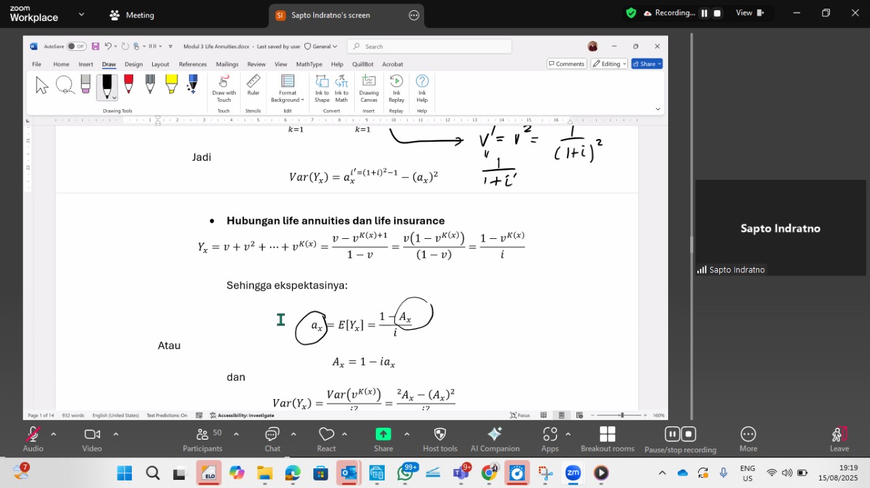Choose the yellow highlighter pen
This screenshot has width=870, height=488.
coord(171,84)
